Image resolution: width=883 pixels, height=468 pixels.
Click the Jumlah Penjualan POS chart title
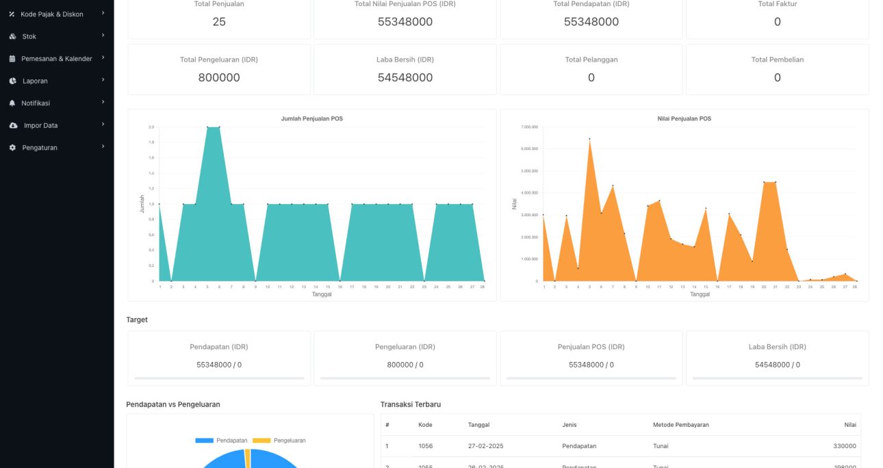[x=312, y=118]
